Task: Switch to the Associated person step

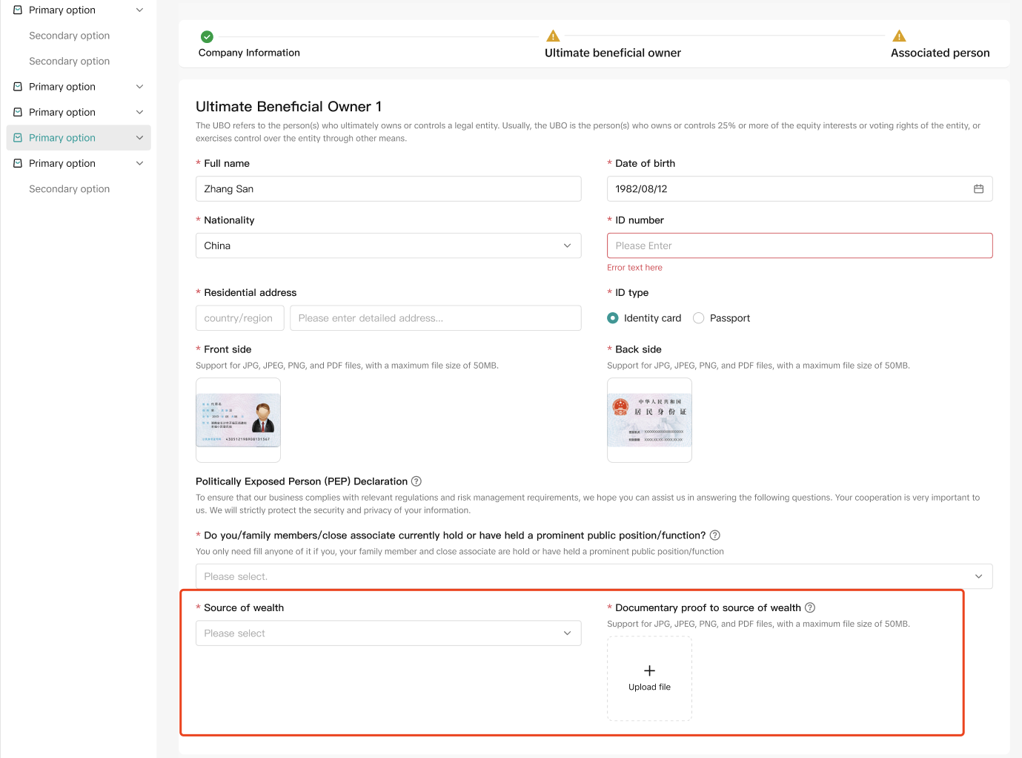Action: (x=940, y=53)
